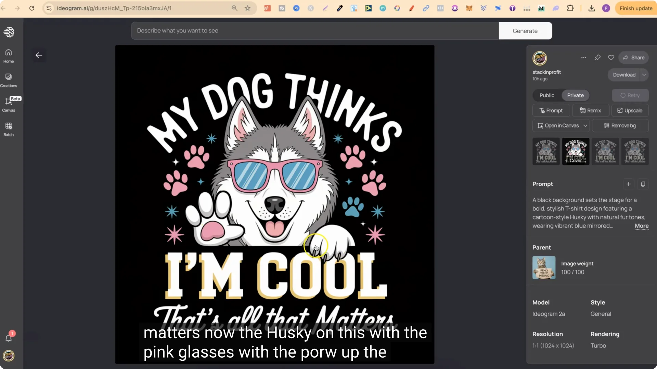Select the Cover variant thumbnail

(x=576, y=151)
